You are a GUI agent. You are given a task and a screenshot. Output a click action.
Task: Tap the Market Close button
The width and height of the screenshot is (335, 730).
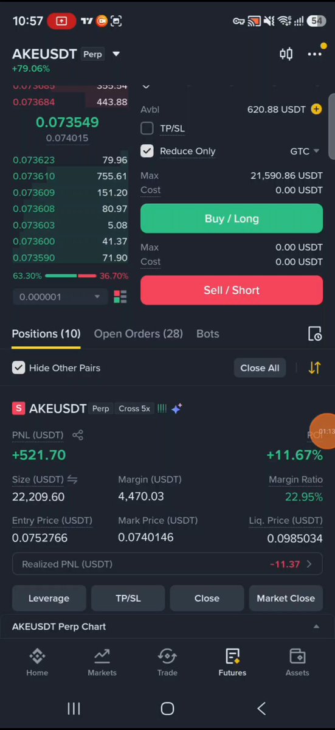(286, 598)
